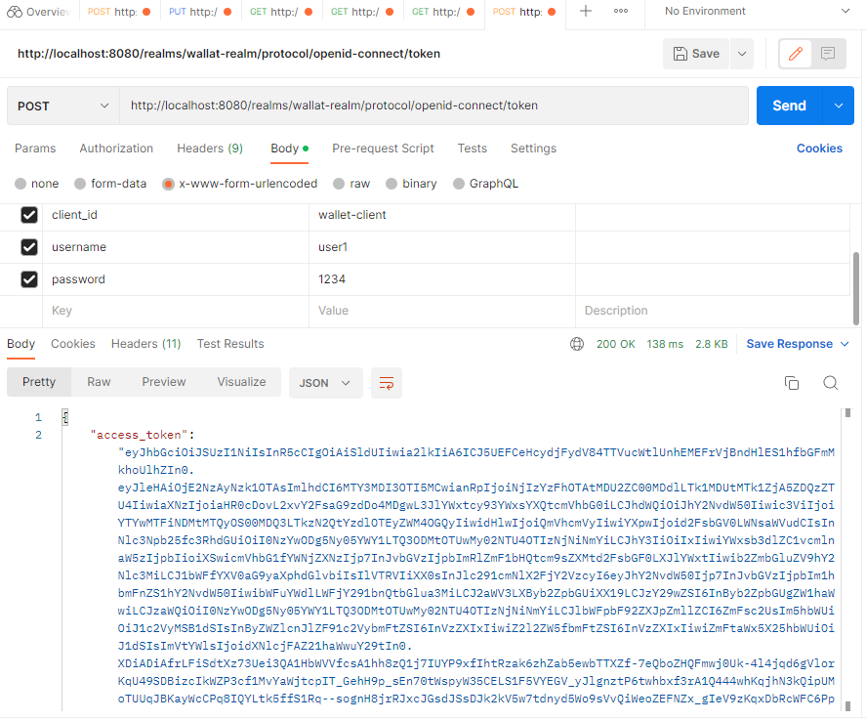Expand the Send button dropdown arrow
This screenshot has height=721, width=866.
pyautogui.click(x=841, y=105)
